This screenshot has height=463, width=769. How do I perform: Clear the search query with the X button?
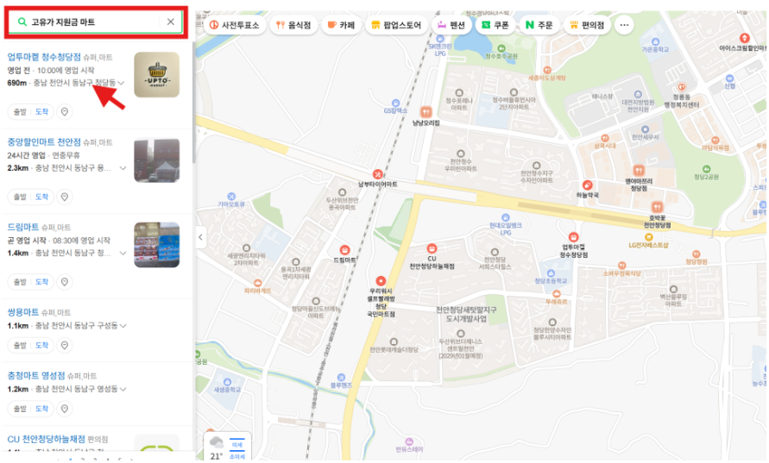[x=171, y=22]
